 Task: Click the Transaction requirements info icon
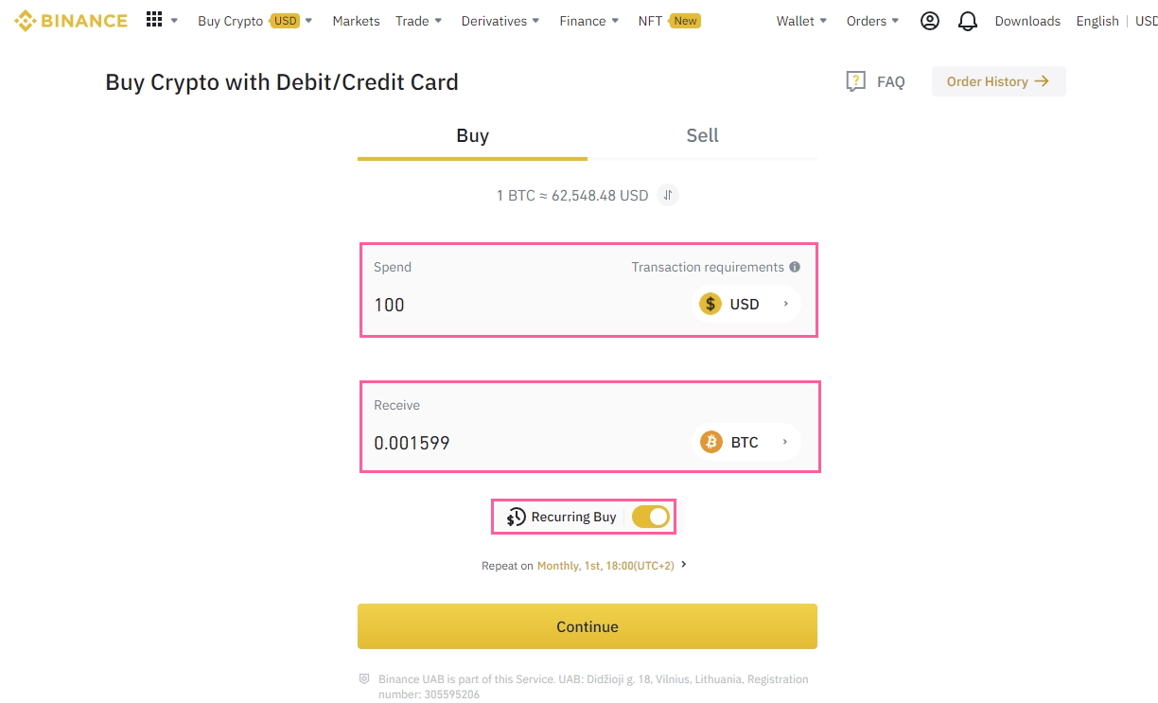pos(795,267)
